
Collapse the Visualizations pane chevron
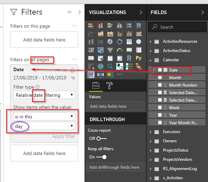(x=141, y=12)
